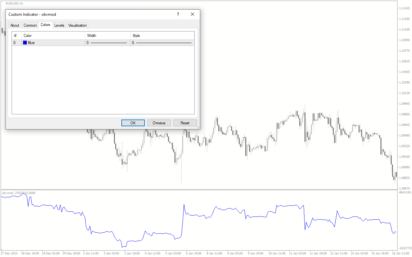Switch to the About tab
412x257 pixels.
[14, 25]
